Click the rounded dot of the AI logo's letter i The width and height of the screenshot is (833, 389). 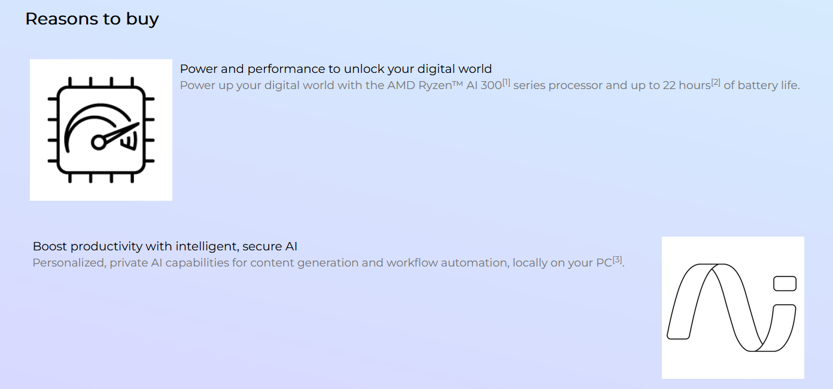tap(785, 283)
